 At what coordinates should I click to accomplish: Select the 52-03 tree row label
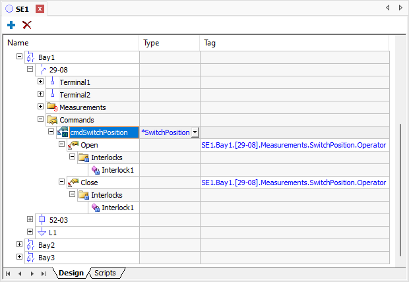click(x=59, y=220)
